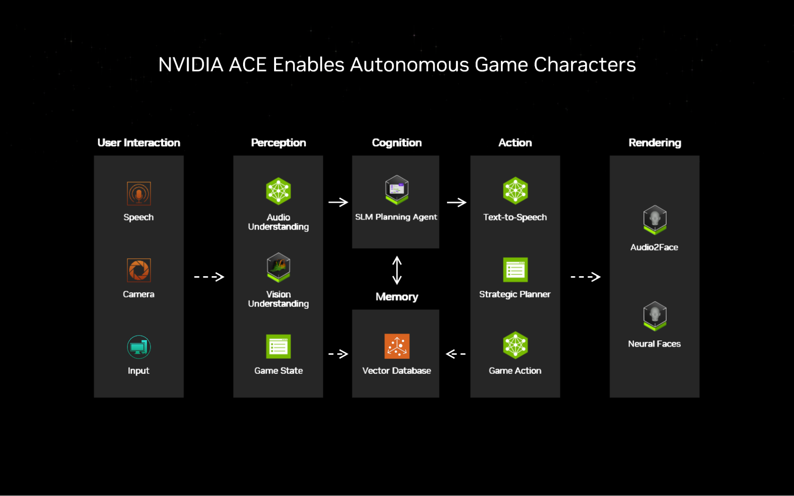The height and width of the screenshot is (496, 794).
Task: Click the Game Action neural network icon
Action: [516, 346]
